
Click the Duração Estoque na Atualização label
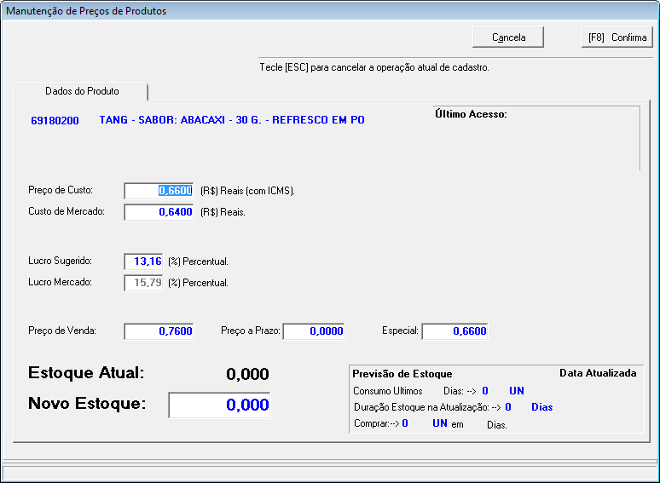coord(421,407)
